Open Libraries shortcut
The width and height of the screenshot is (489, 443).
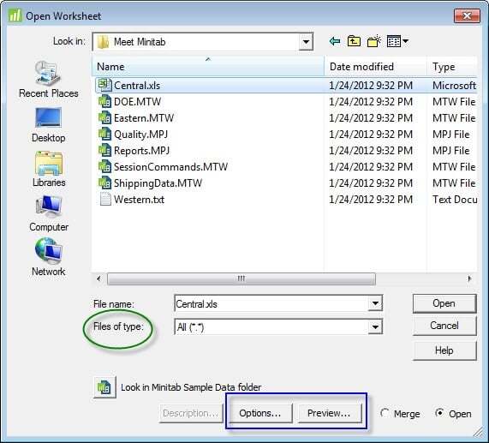49,169
